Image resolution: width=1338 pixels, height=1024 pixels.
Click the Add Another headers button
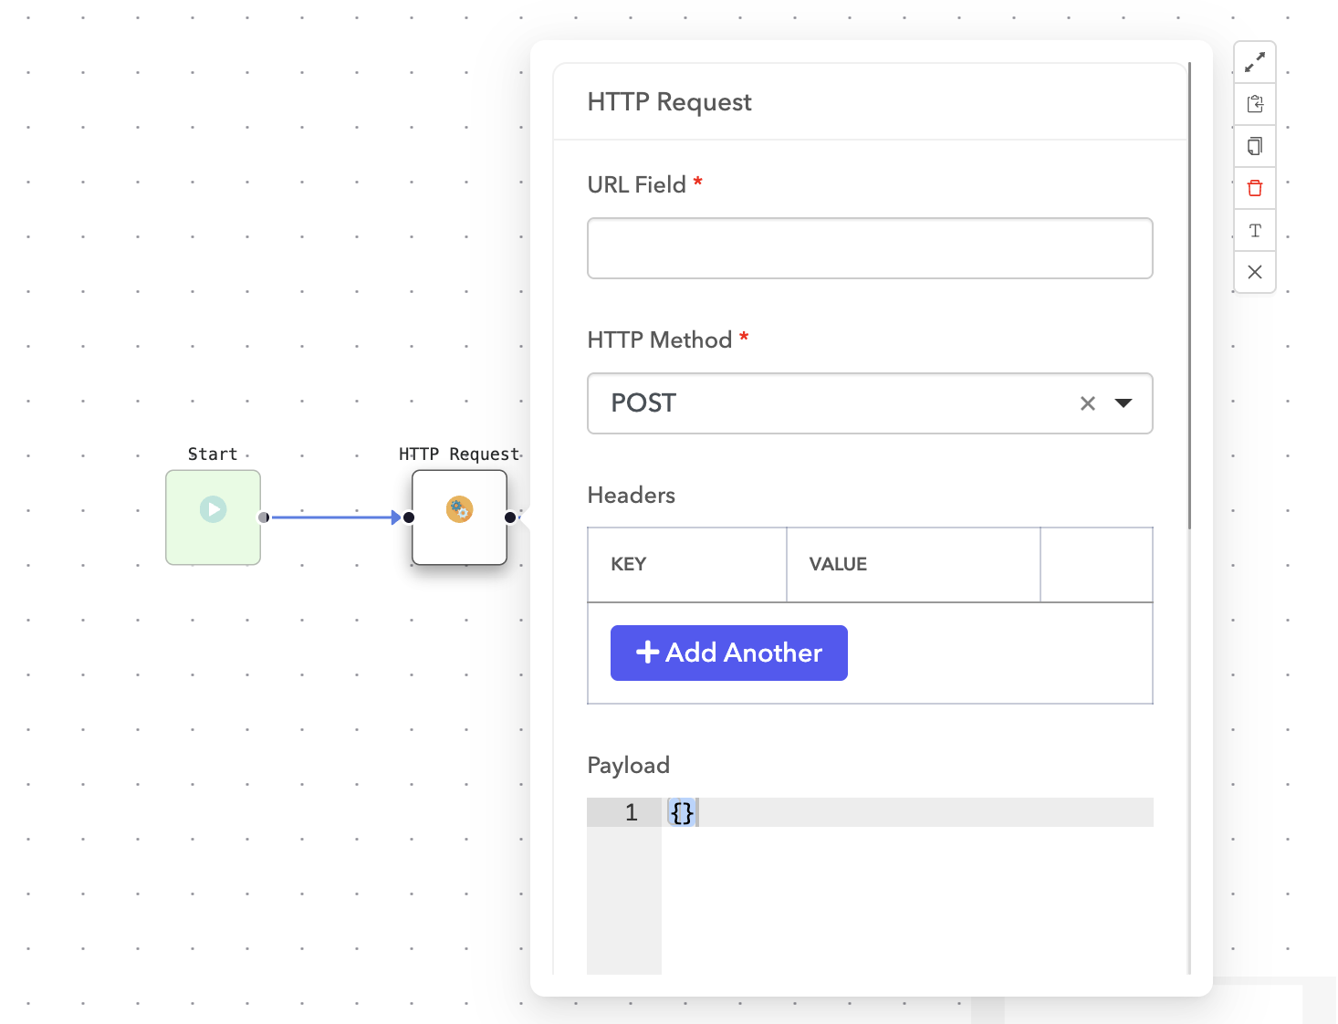(x=728, y=653)
